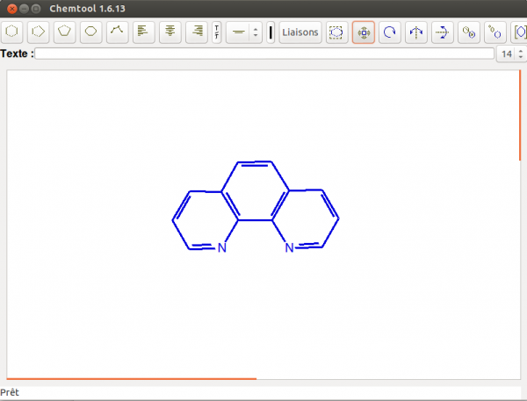Flip selection horizontally with the mirror tool

[x=416, y=32]
